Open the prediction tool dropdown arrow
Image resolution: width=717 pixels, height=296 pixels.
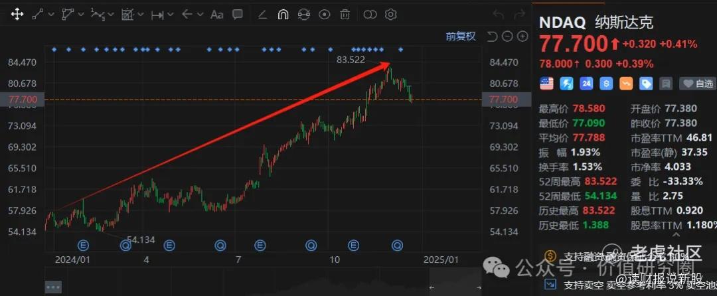coord(140,15)
